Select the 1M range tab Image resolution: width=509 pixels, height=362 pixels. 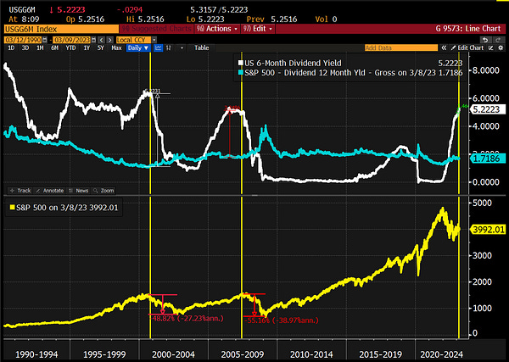click(x=40, y=48)
